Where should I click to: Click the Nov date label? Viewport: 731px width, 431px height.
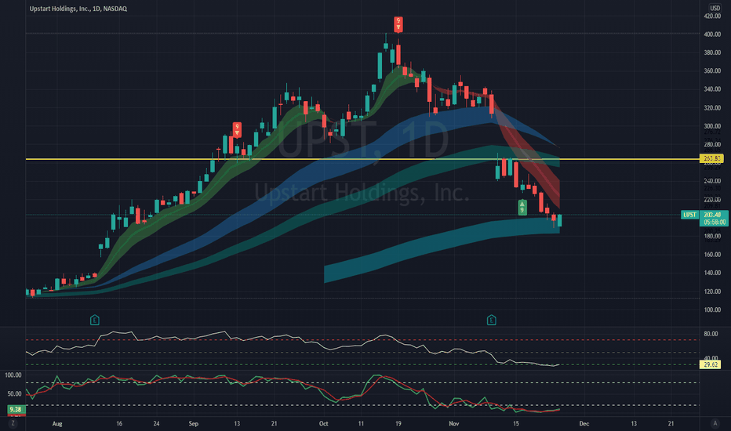tap(453, 423)
